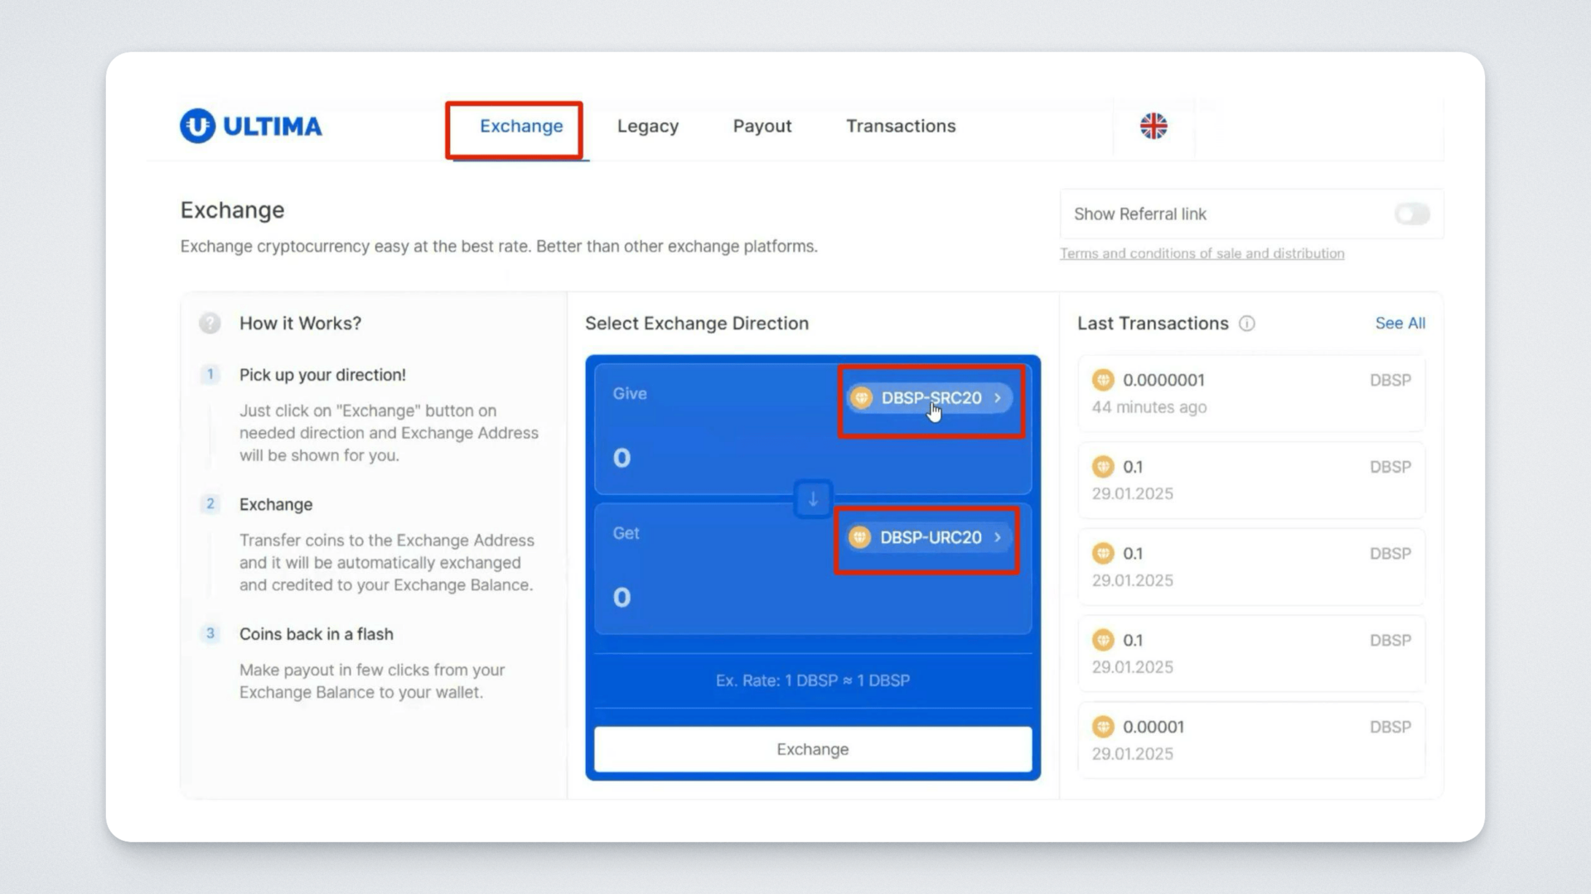The image size is (1591, 894).
Task: Click coin icon on 0.00001 transaction
Action: tap(1103, 727)
